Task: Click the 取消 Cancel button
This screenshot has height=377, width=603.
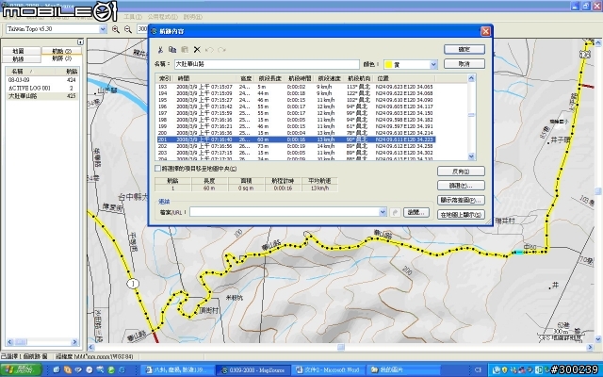Action: (x=464, y=64)
